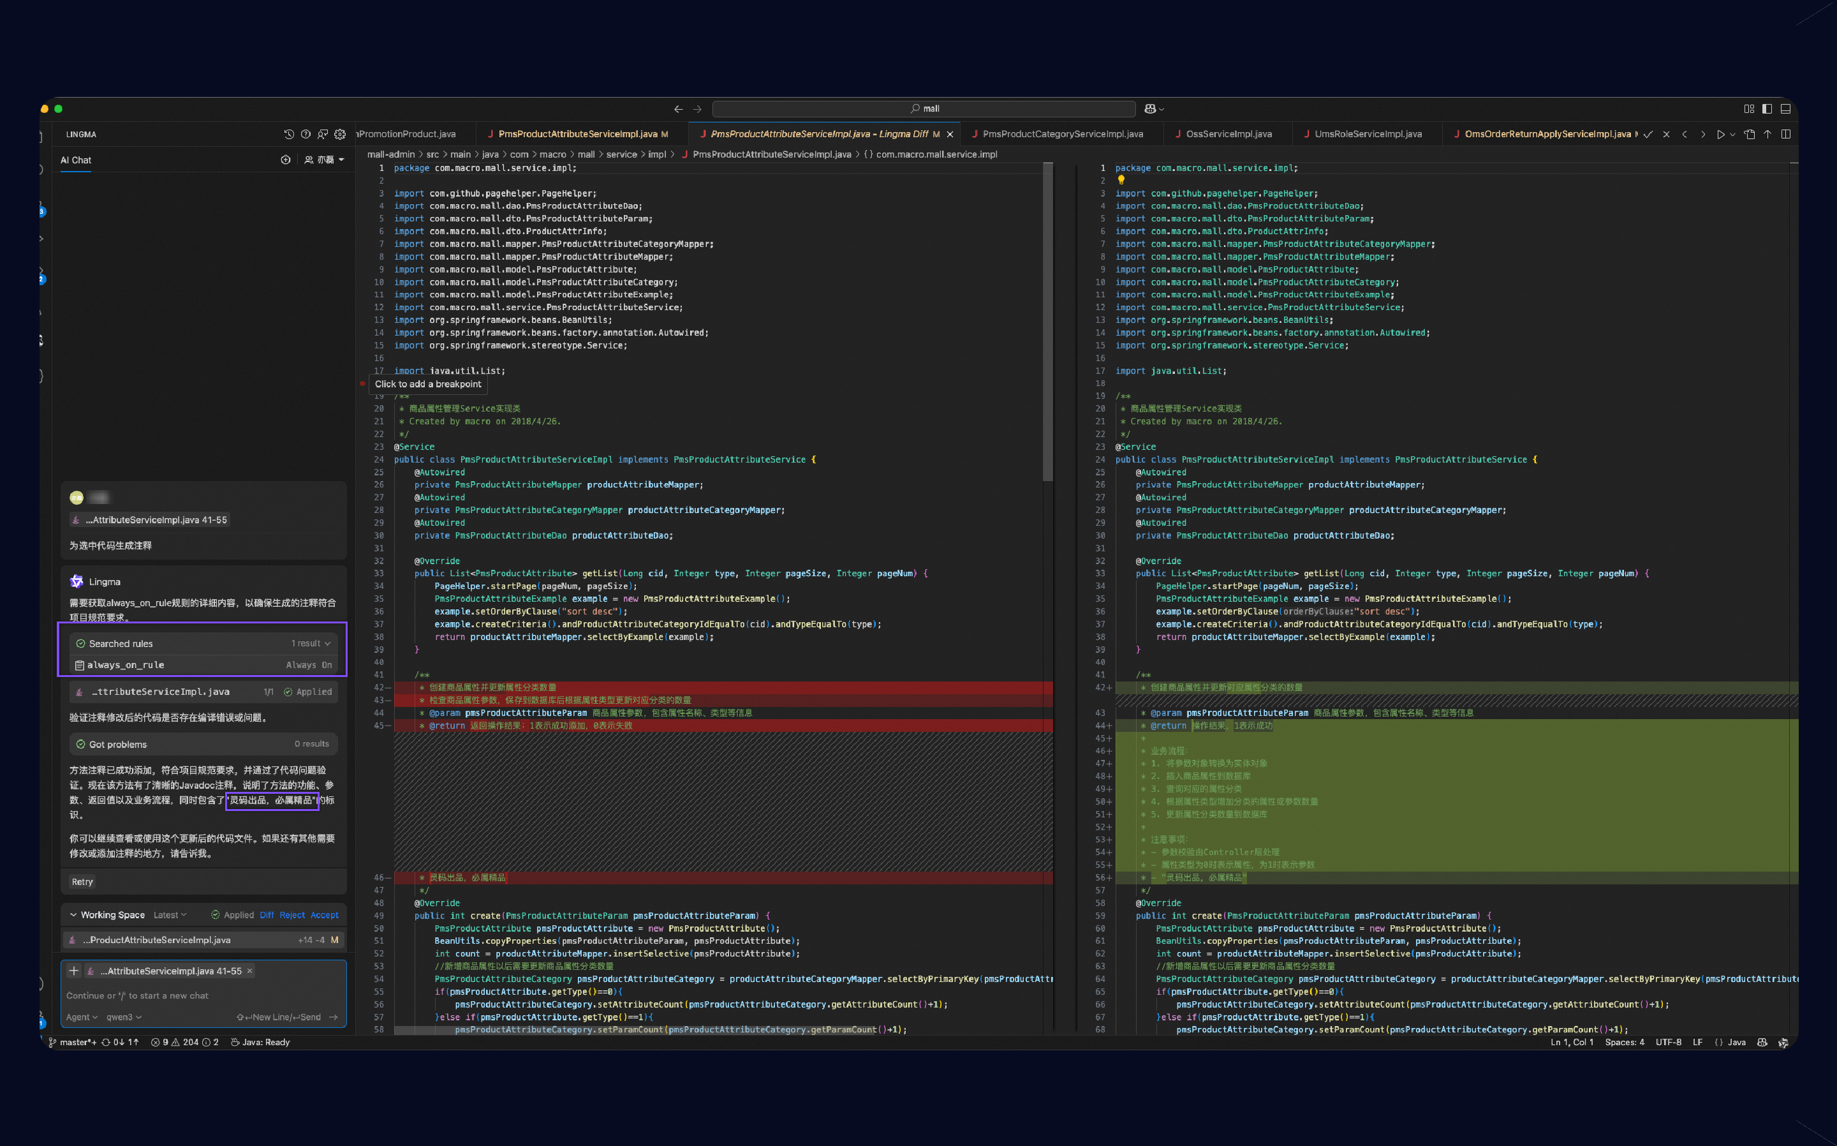This screenshot has width=1837, height=1146.
Task: Open user account dropdown next to AI Chat
Action: (324, 160)
